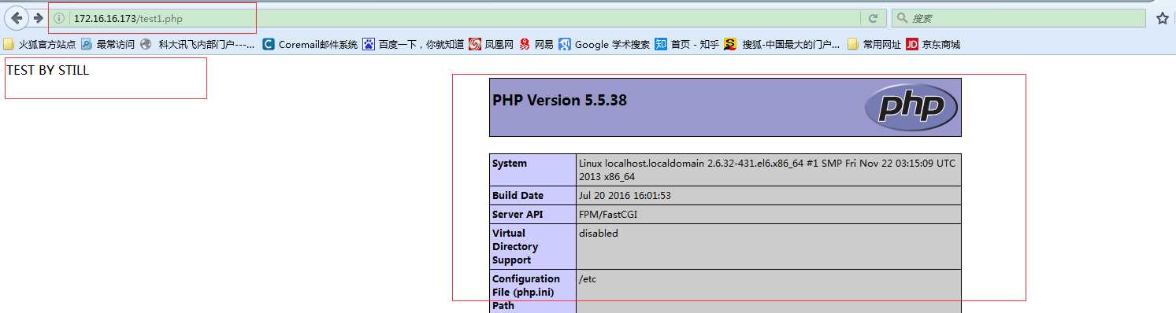
Task: Open the 网易 bookmark
Action: [x=536, y=44]
